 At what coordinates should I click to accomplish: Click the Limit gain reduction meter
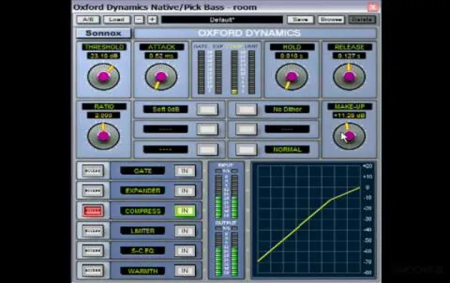tap(252, 72)
